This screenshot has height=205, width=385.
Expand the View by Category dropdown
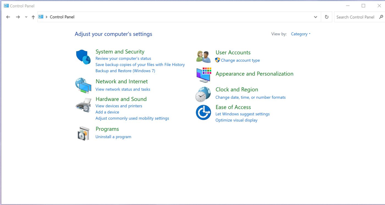[x=300, y=34]
